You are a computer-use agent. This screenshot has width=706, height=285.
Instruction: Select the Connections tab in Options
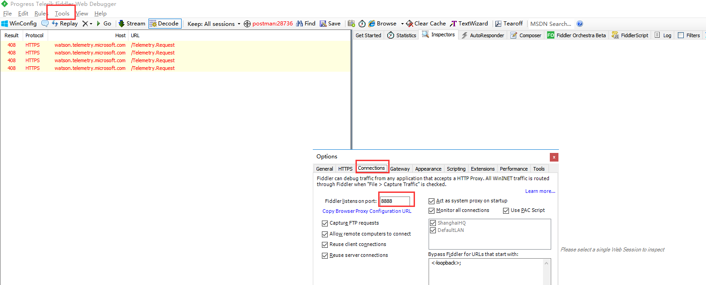(x=371, y=168)
